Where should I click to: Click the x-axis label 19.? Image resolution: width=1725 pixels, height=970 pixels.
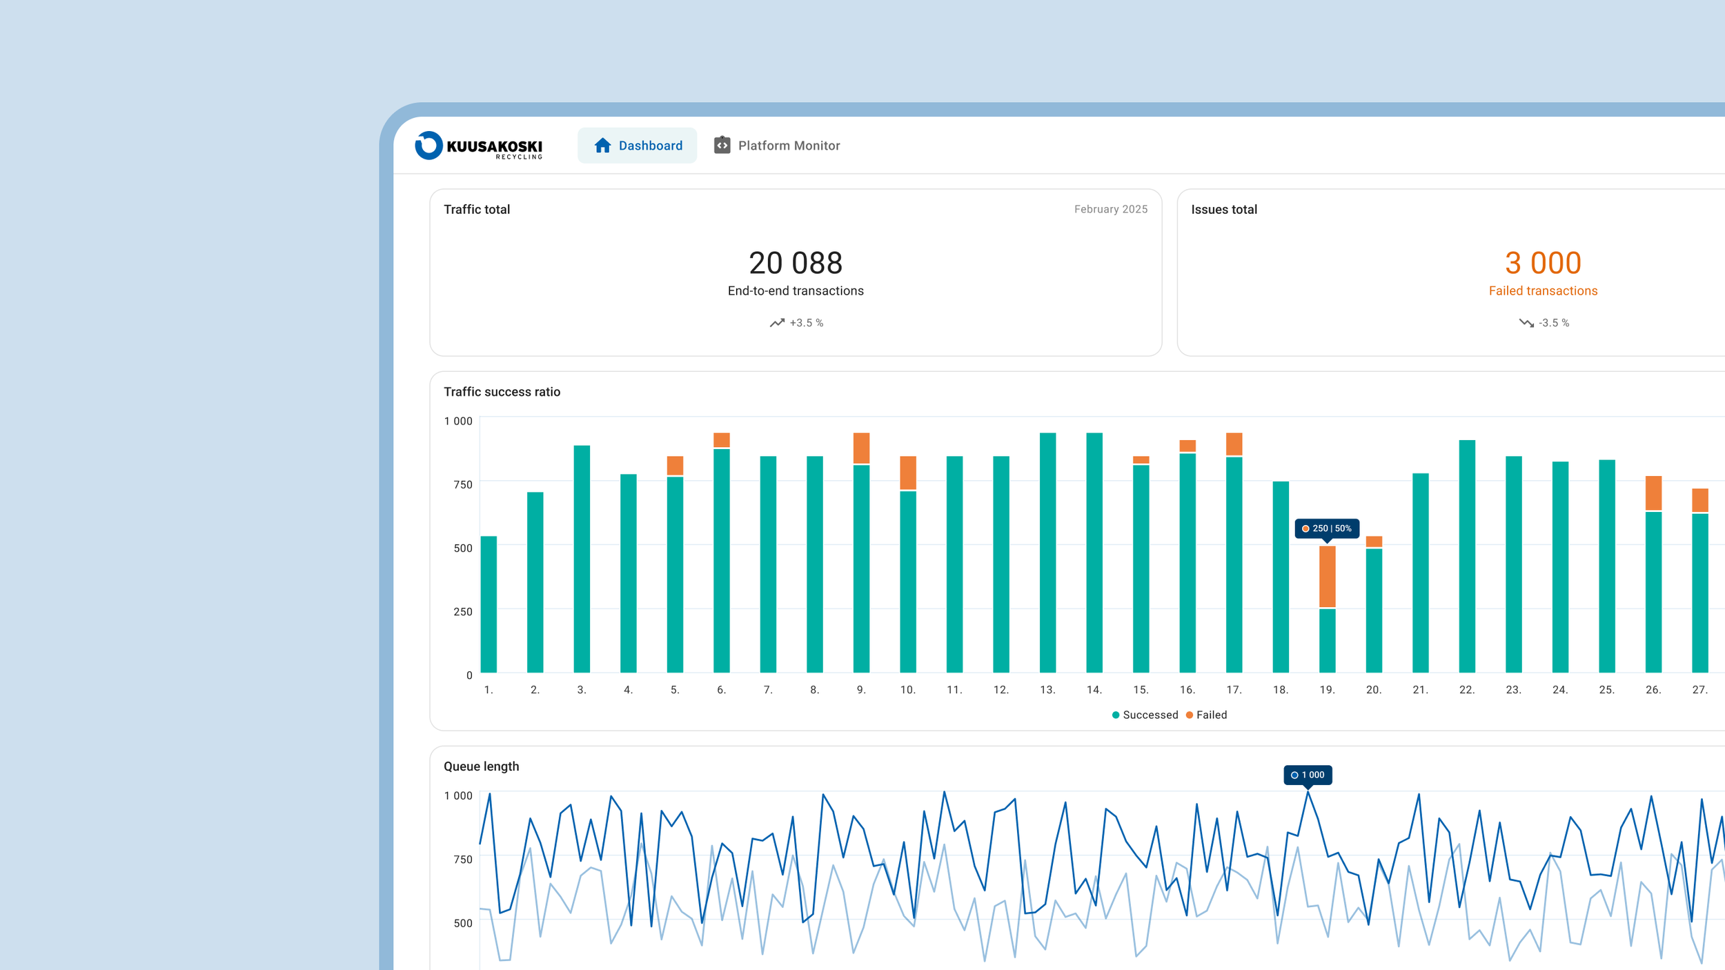(1327, 690)
